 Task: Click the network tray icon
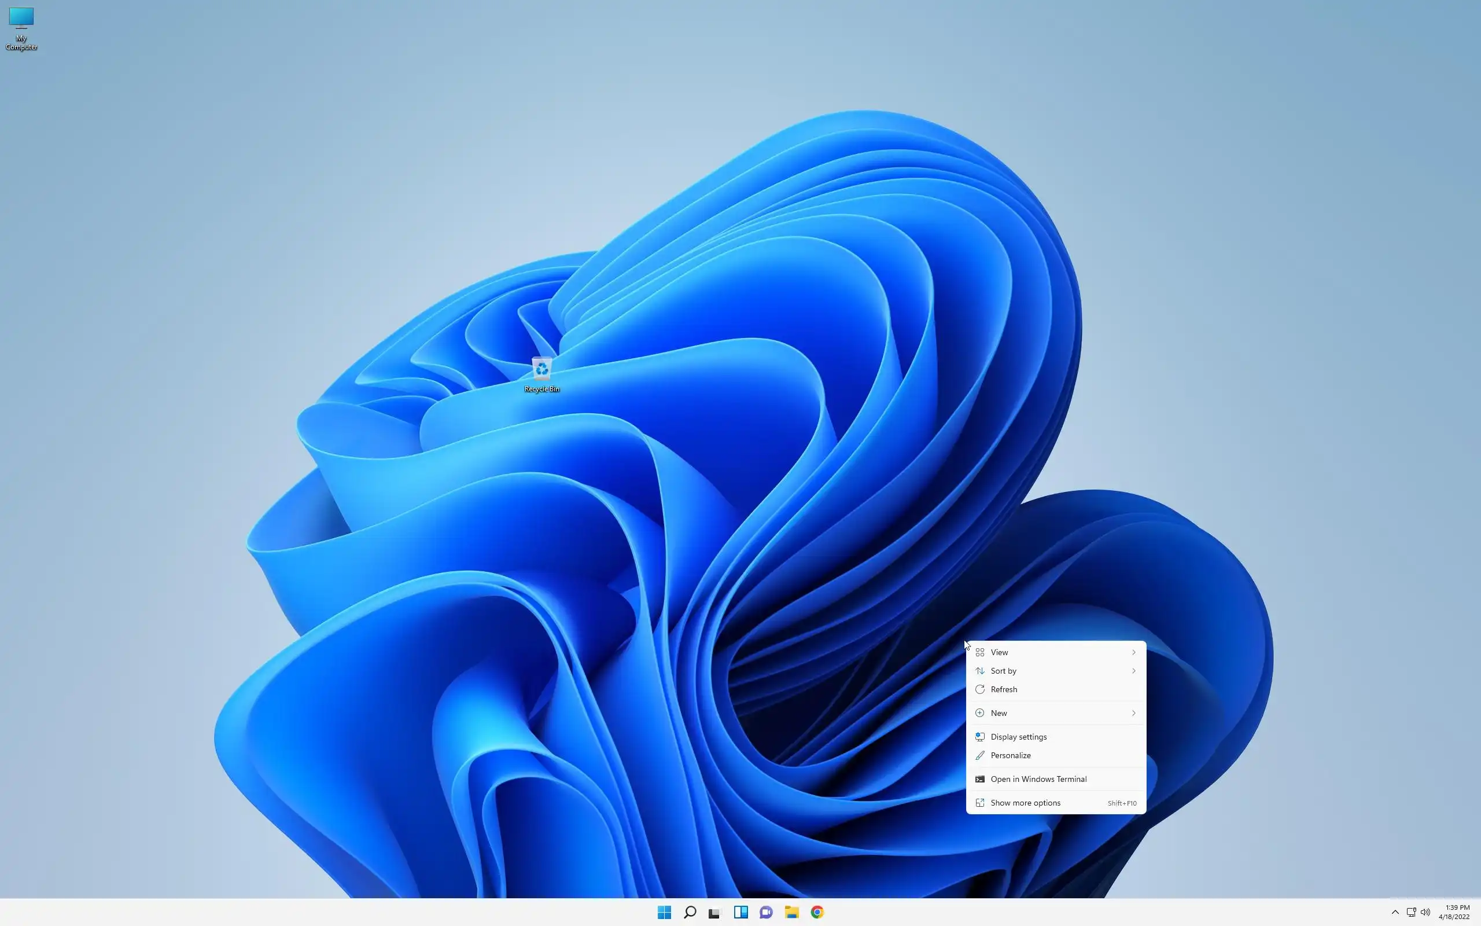[x=1410, y=912]
